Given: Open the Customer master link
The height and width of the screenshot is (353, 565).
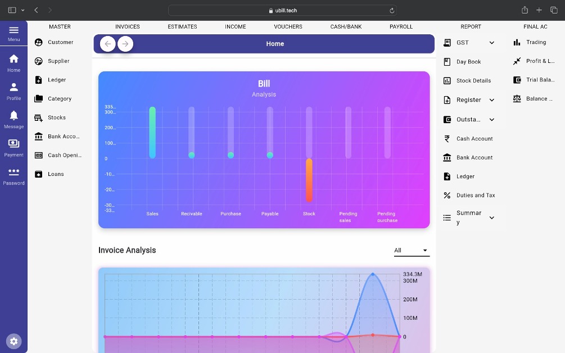Looking at the screenshot, I should tap(60, 42).
